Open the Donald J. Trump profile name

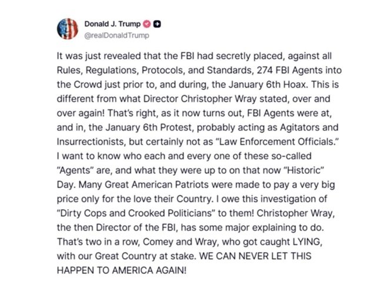(x=112, y=24)
